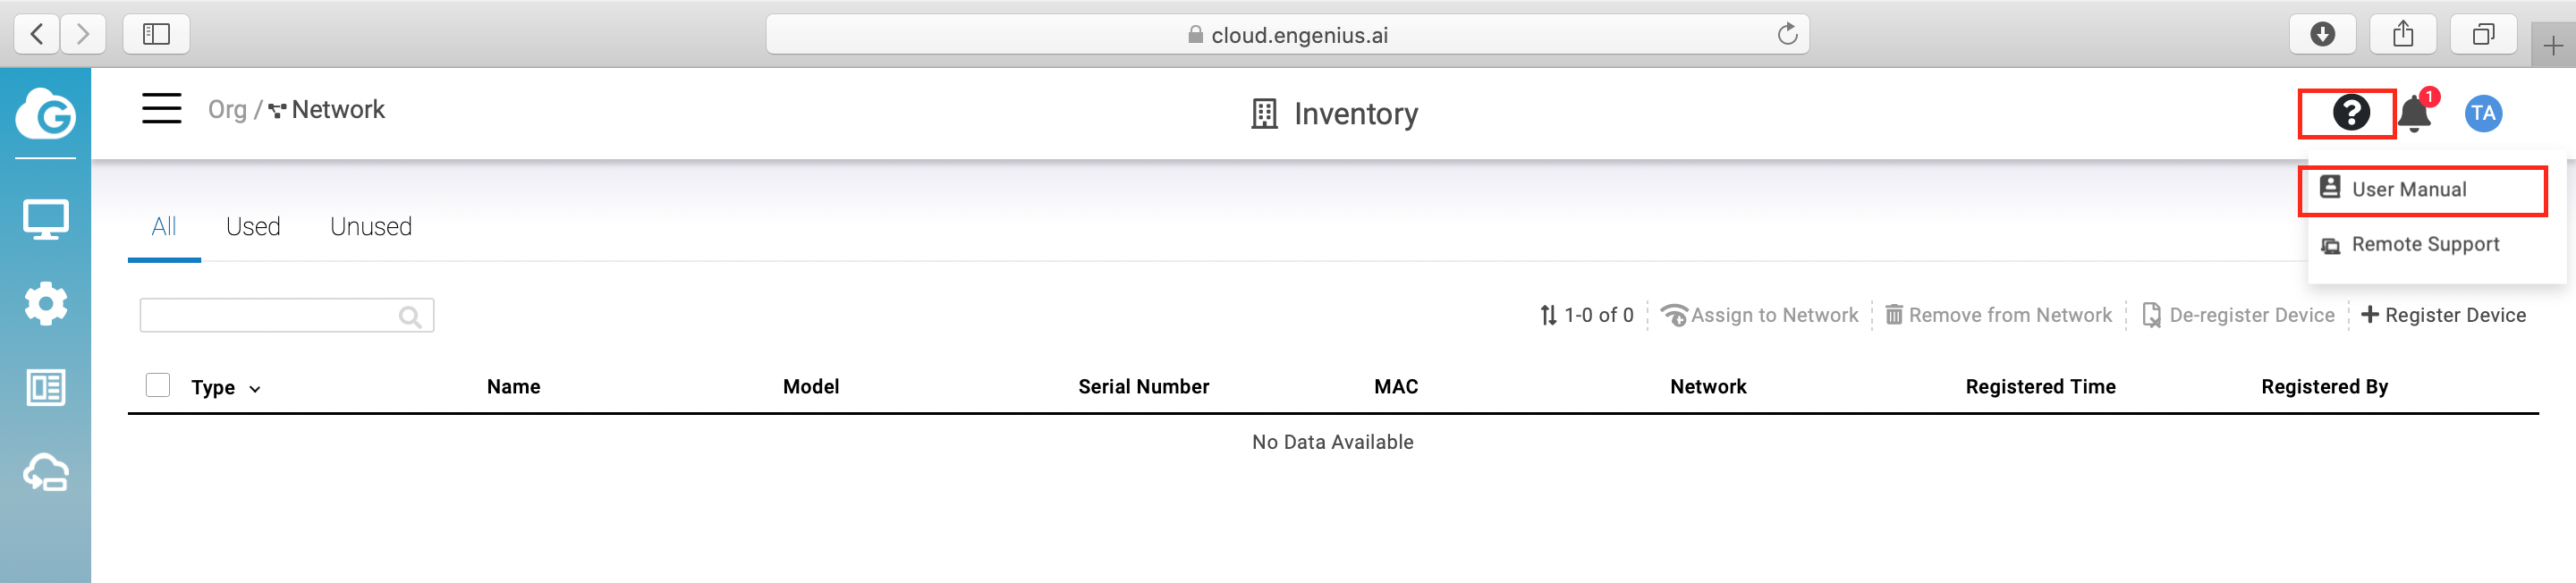This screenshot has height=583, width=2576.
Task: Open the cloud devices icon in sidebar
Action: (46, 472)
